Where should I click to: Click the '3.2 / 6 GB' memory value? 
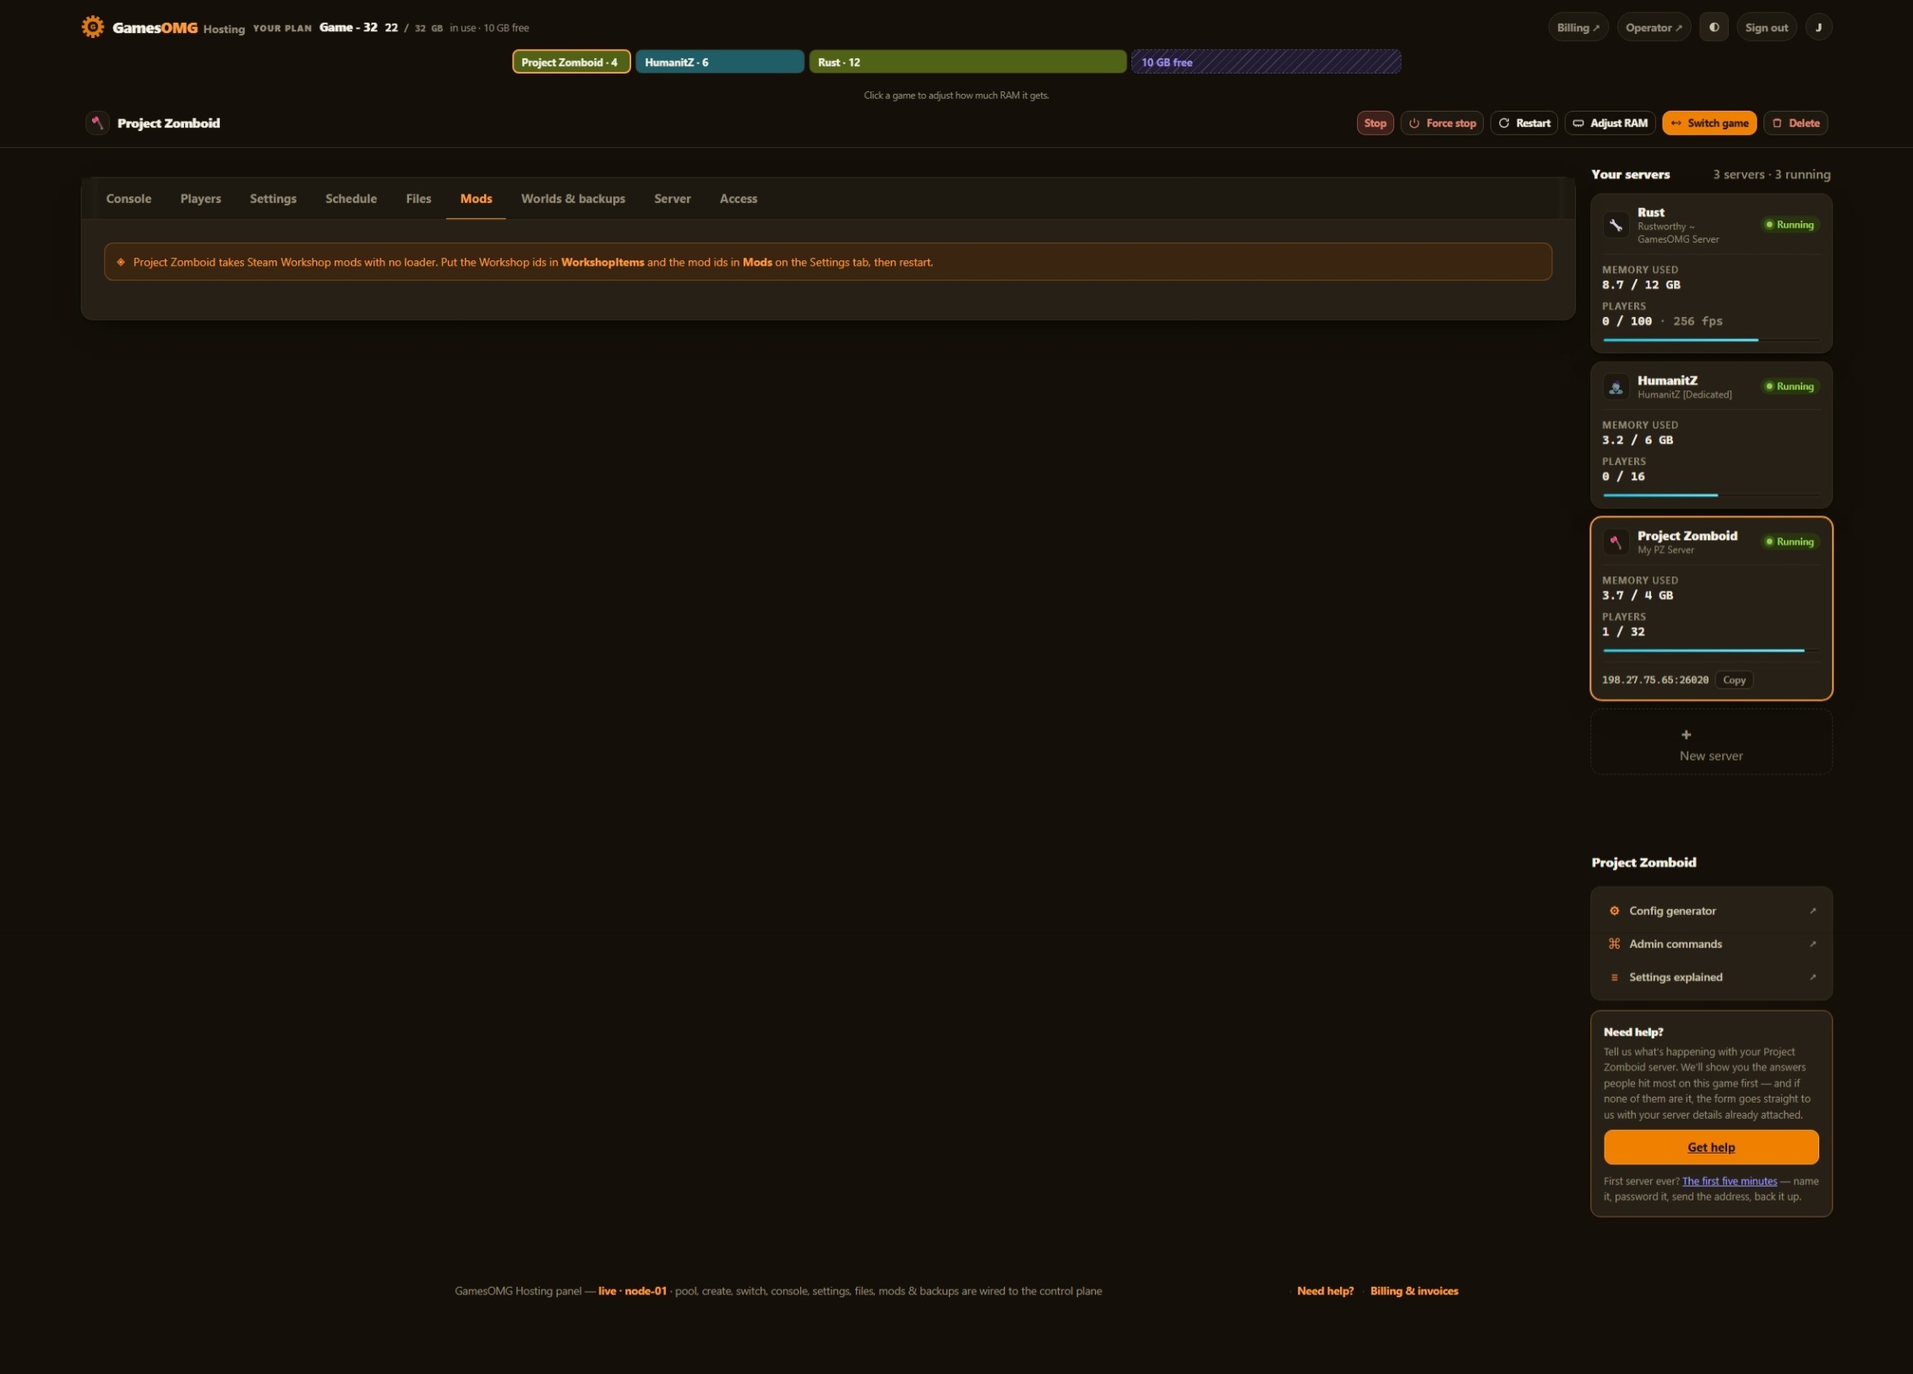[x=1638, y=440]
